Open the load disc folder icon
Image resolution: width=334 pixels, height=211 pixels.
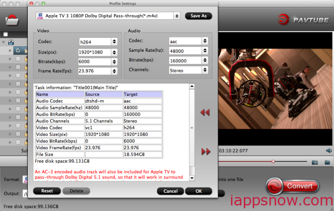click(12, 21)
